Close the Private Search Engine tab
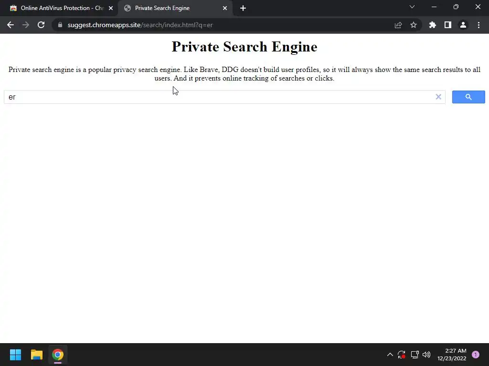The image size is (489, 366). click(x=225, y=8)
